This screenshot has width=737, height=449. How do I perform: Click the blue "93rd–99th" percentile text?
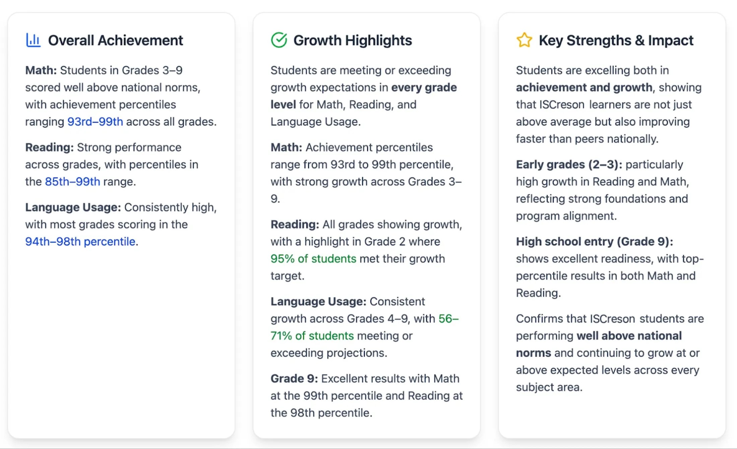pos(95,122)
